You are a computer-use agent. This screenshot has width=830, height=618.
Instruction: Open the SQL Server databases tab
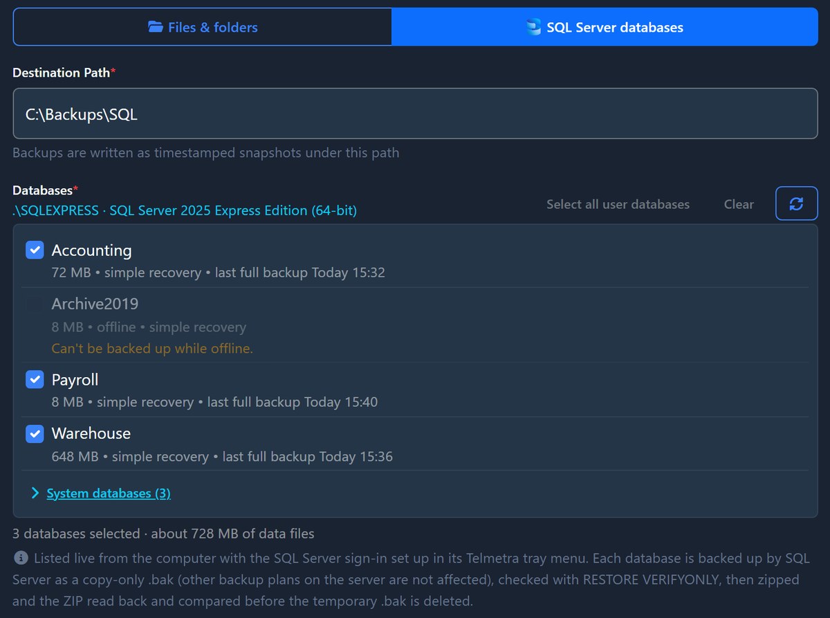(605, 27)
